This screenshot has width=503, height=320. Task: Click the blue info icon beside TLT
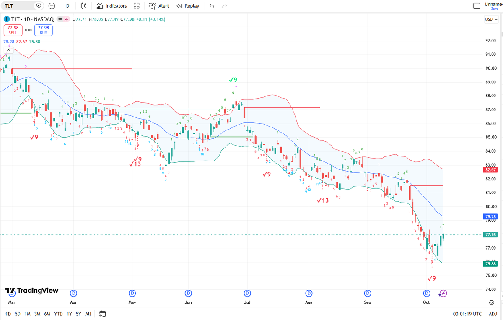click(x=7, y=19)
